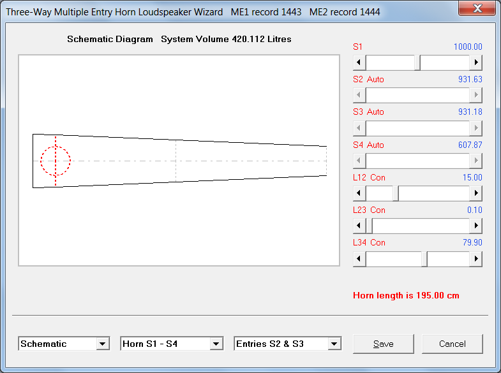Click the S1 slider left arrow
501x373 pixels.
click(x=359, y=62)
